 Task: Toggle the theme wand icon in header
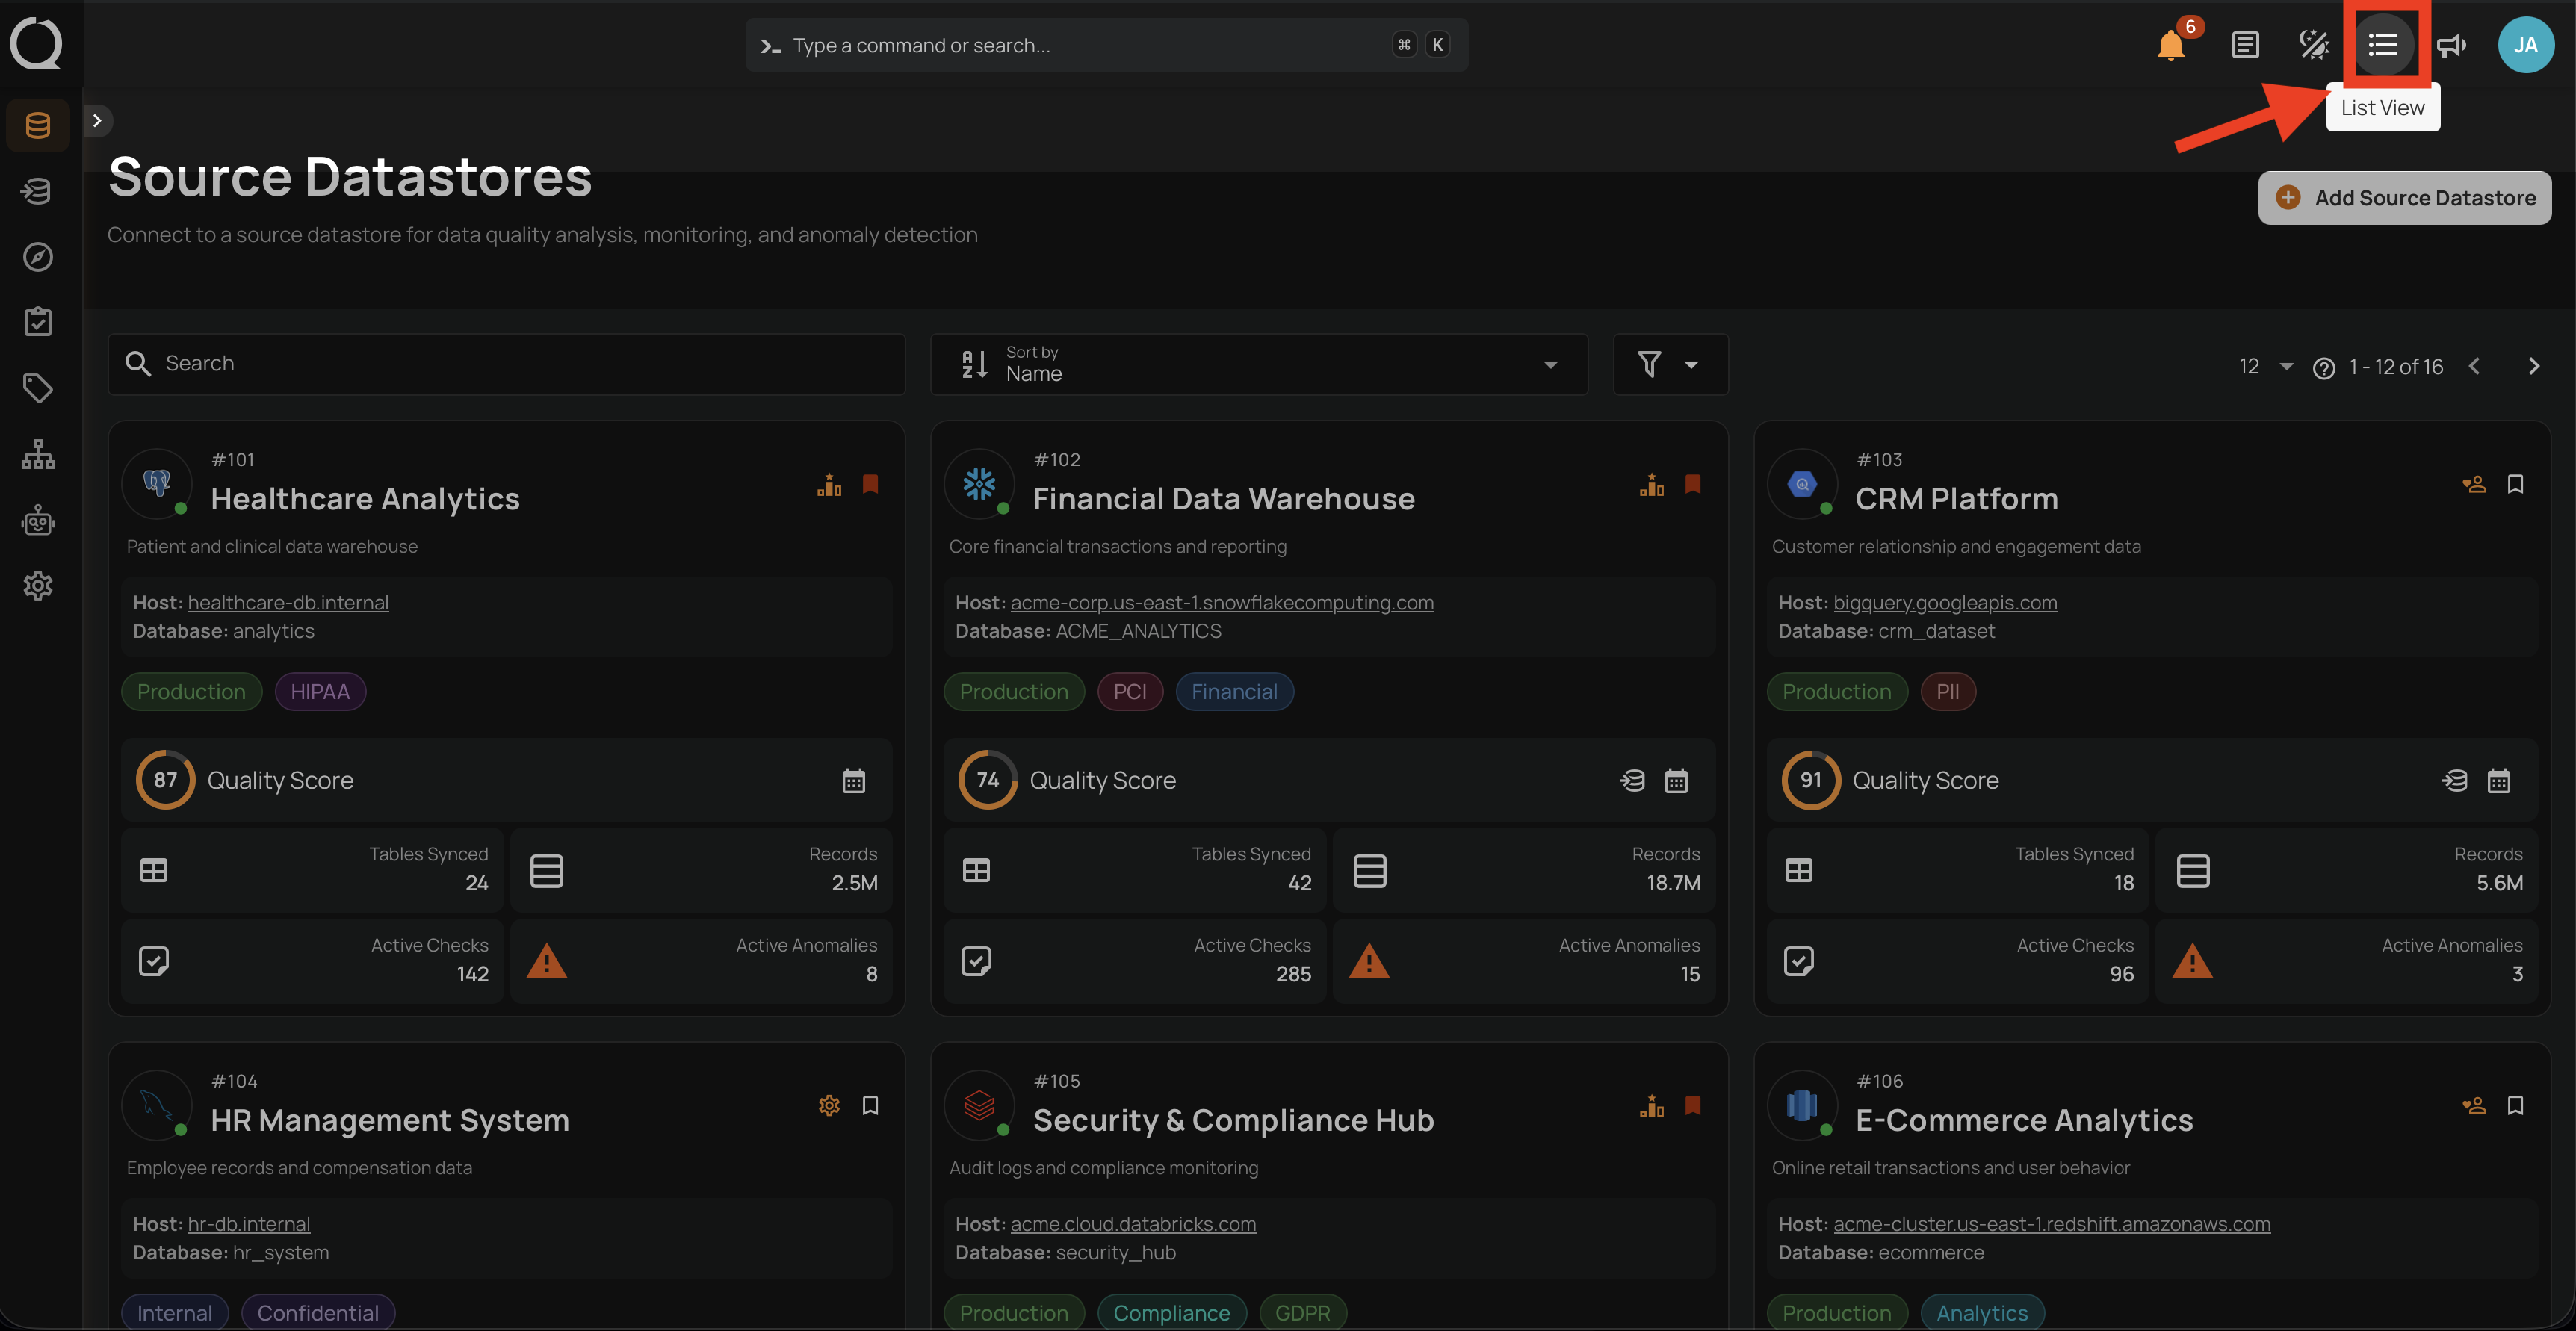(2313, 45)
